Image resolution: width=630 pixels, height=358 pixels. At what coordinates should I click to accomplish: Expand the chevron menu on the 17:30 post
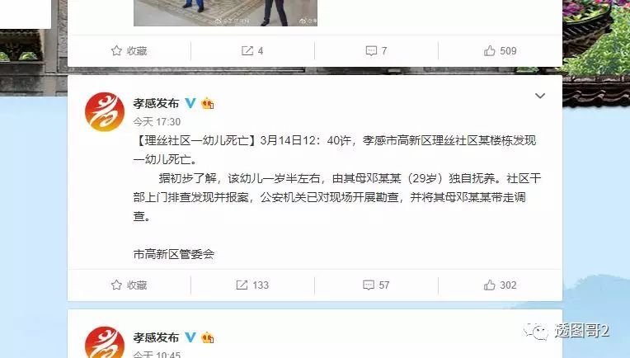point(540,96)
